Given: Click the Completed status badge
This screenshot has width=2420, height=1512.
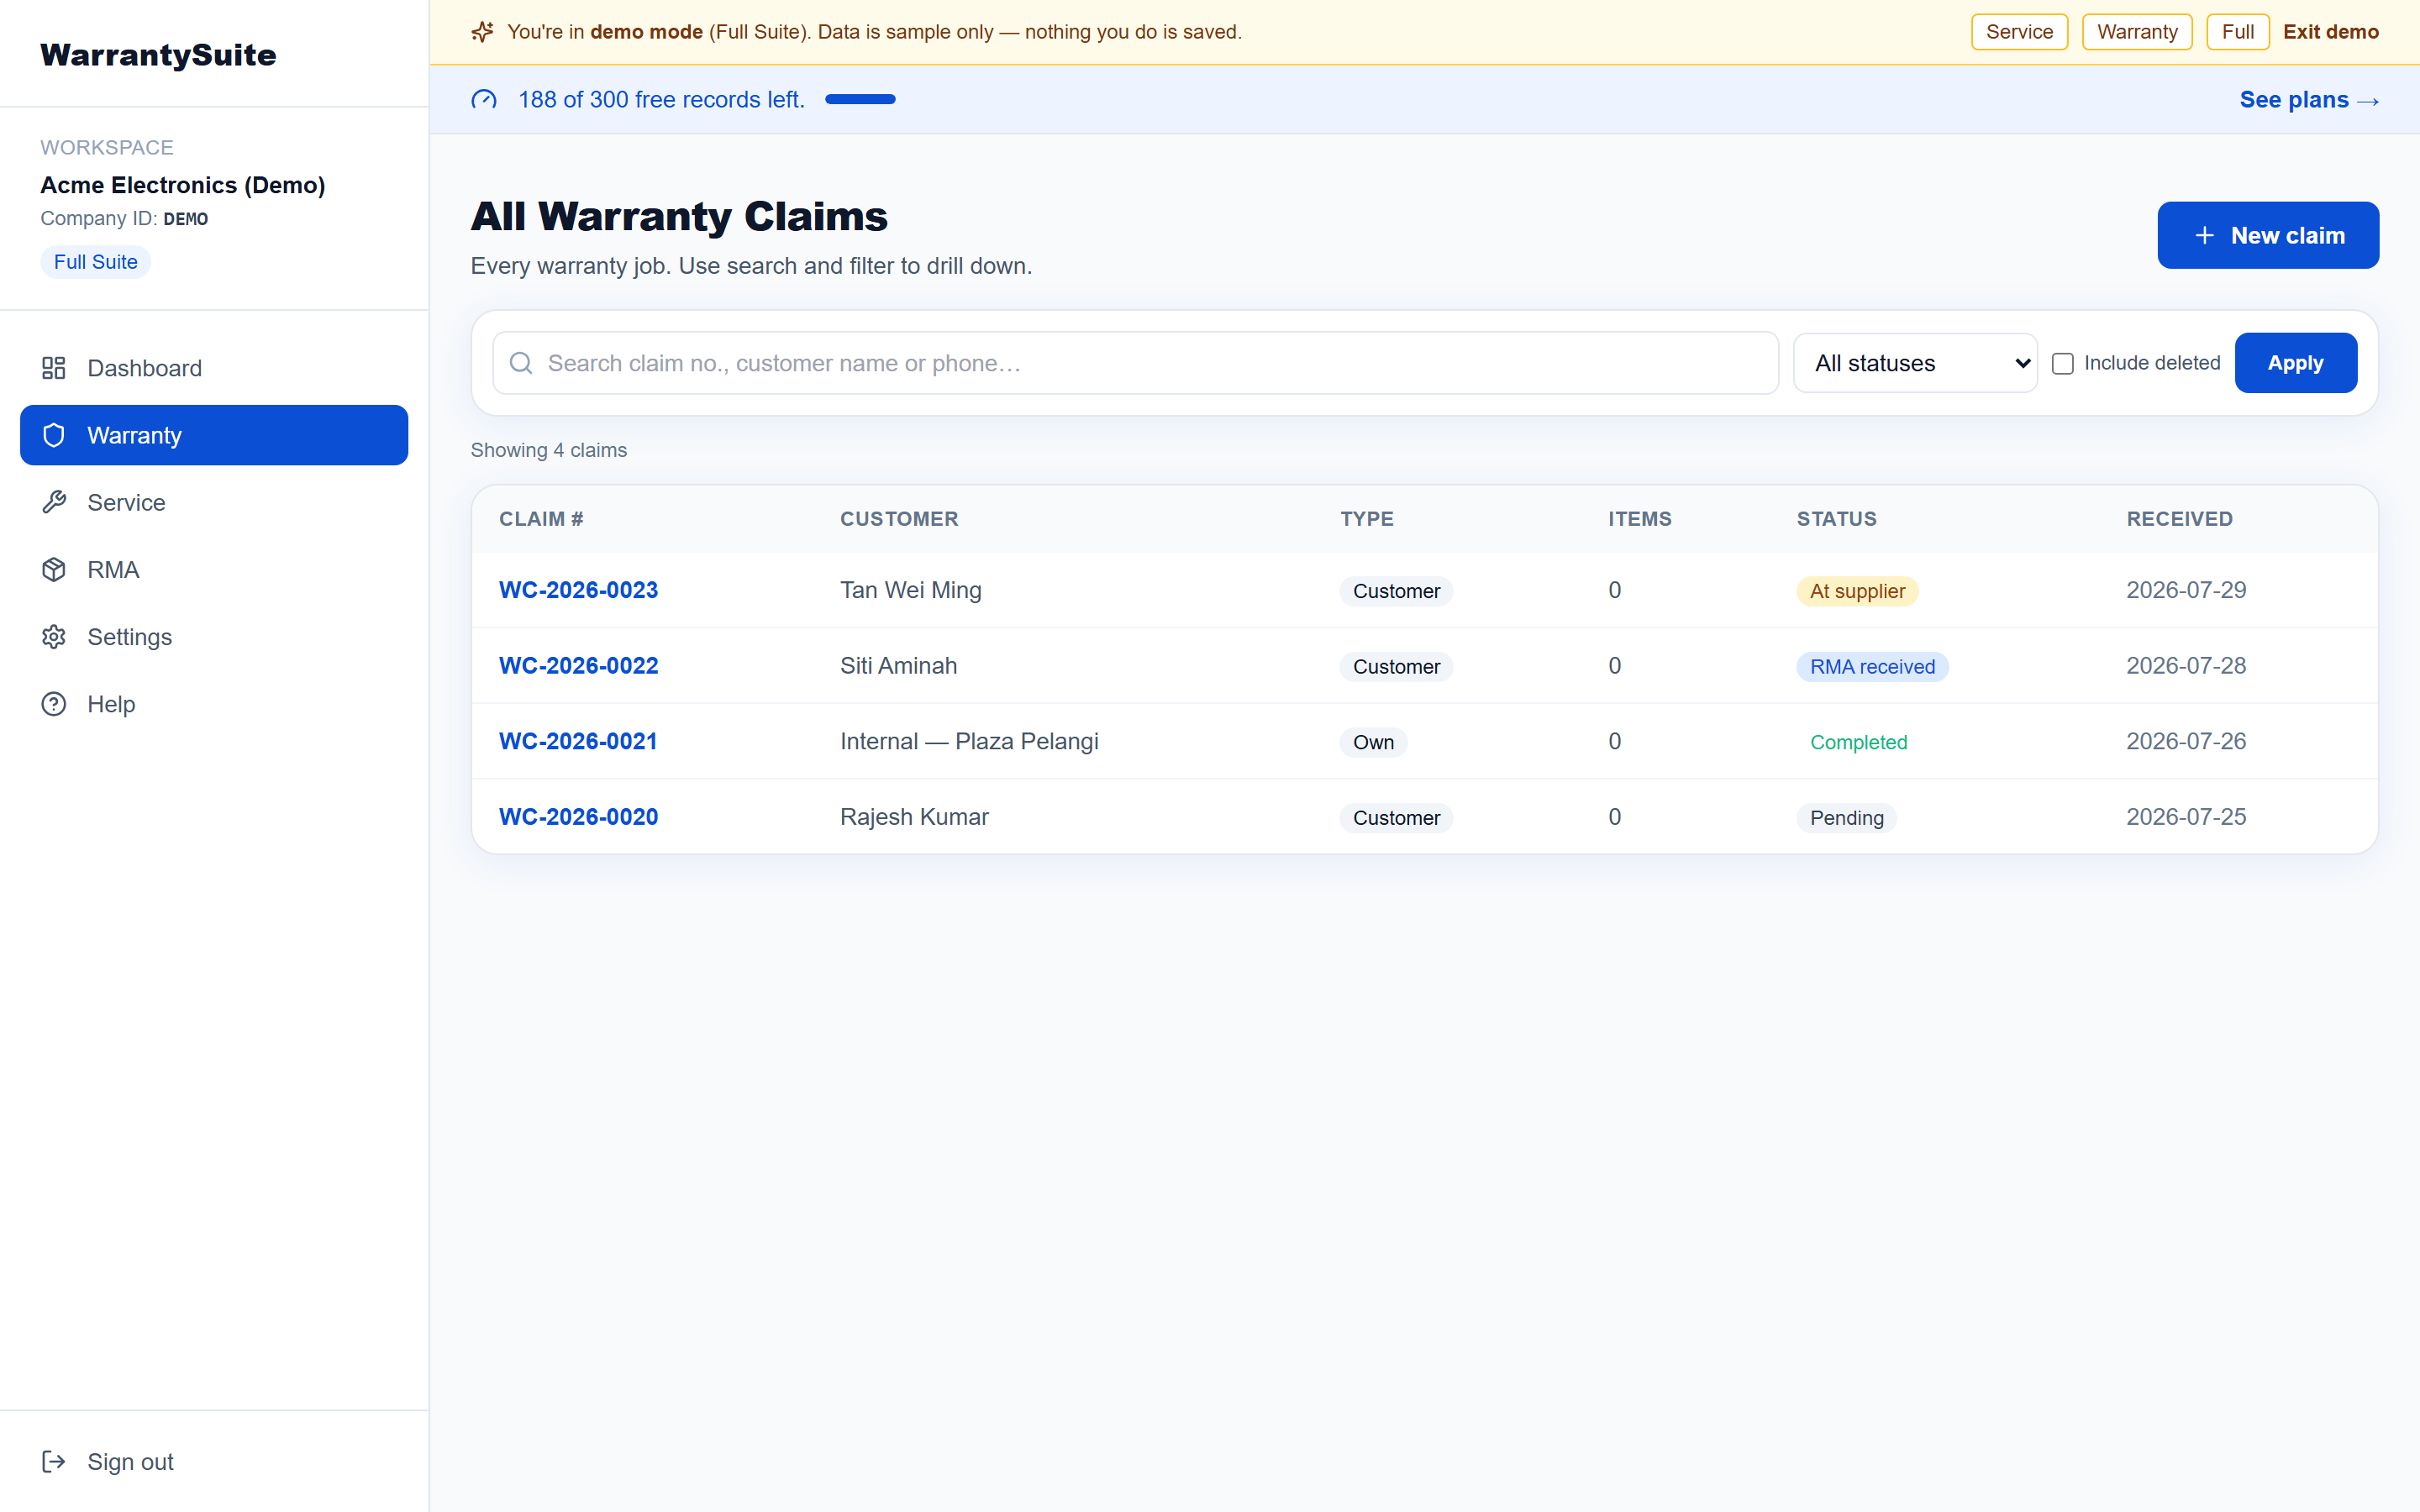Looking at the screenshot, I should [x=1858, y=742].
